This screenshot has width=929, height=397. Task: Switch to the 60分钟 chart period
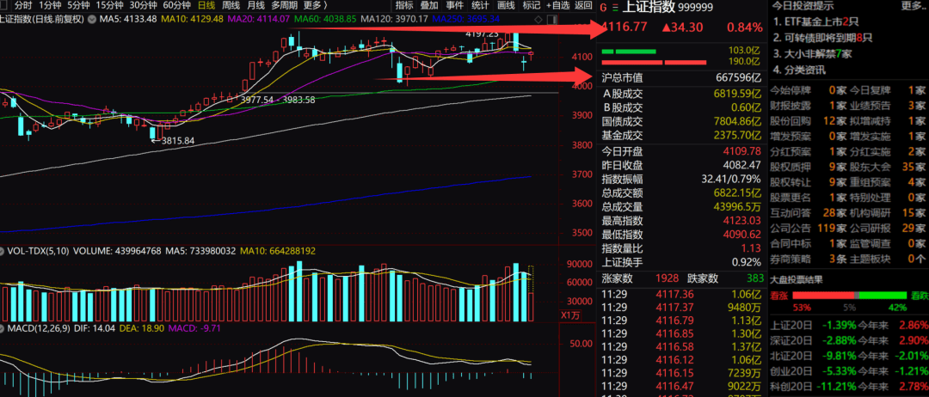point(176,5)
